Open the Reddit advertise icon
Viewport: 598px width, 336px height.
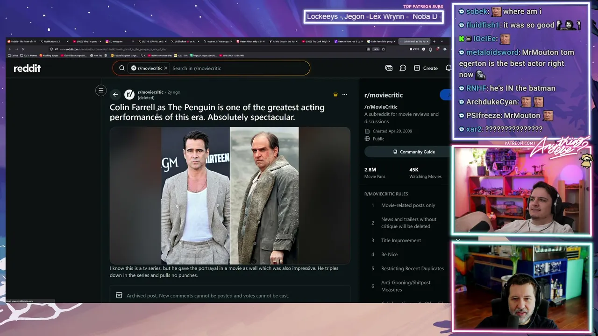389,68
